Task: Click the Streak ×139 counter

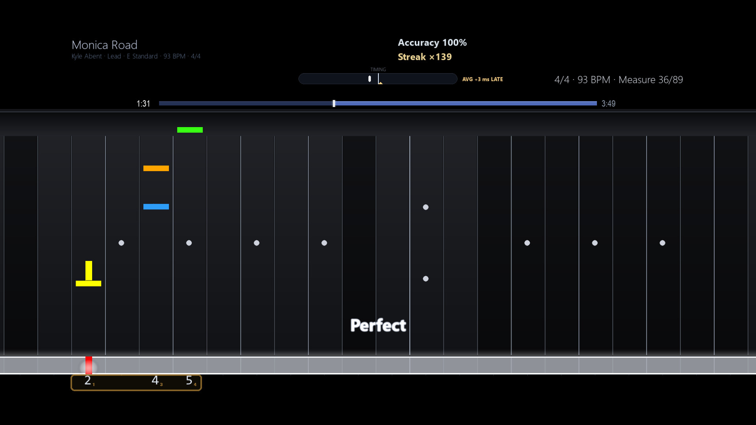Action: (x=424, y=57)
